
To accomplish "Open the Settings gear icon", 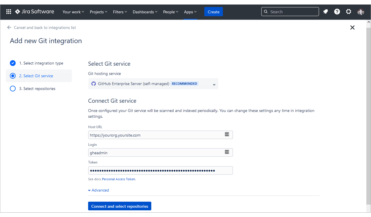I will point(348,12).
